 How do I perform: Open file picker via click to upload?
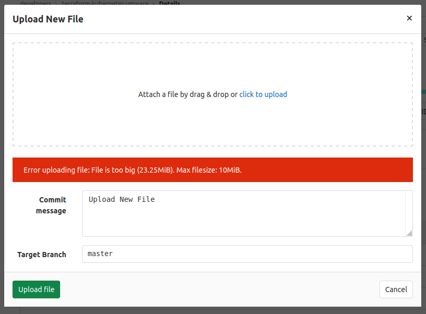(263, 94)
